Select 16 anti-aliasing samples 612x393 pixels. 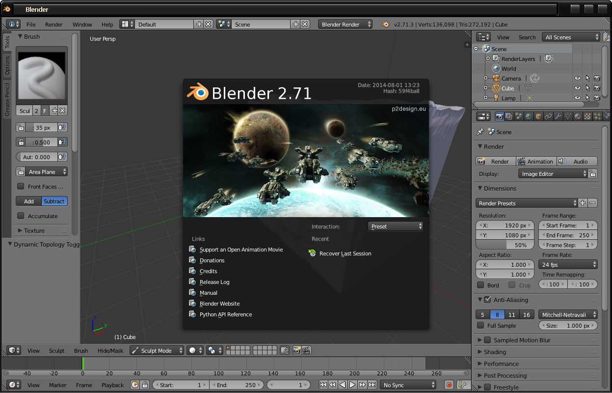[527, 314]
